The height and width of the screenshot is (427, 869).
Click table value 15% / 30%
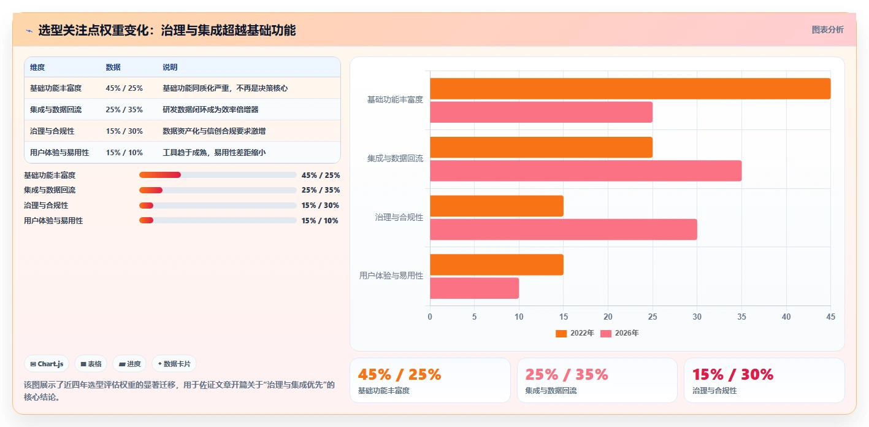point(124,131)
